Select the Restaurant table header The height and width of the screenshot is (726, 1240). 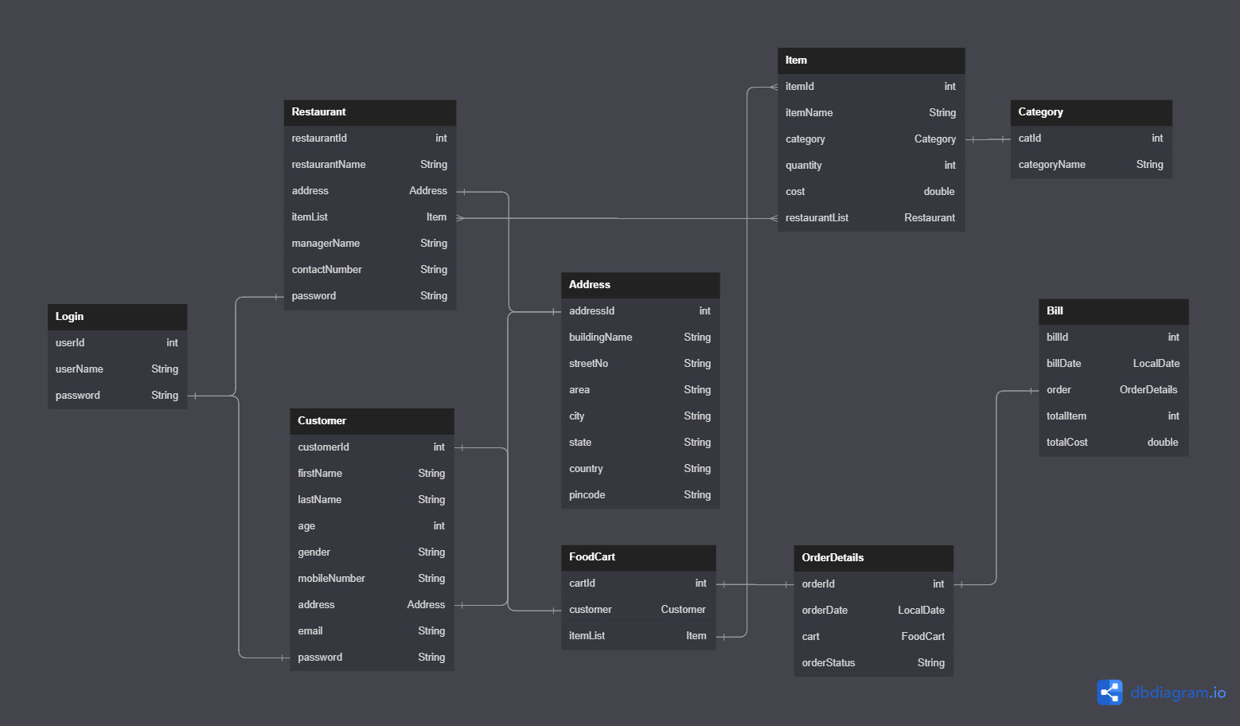coord(369,112)
